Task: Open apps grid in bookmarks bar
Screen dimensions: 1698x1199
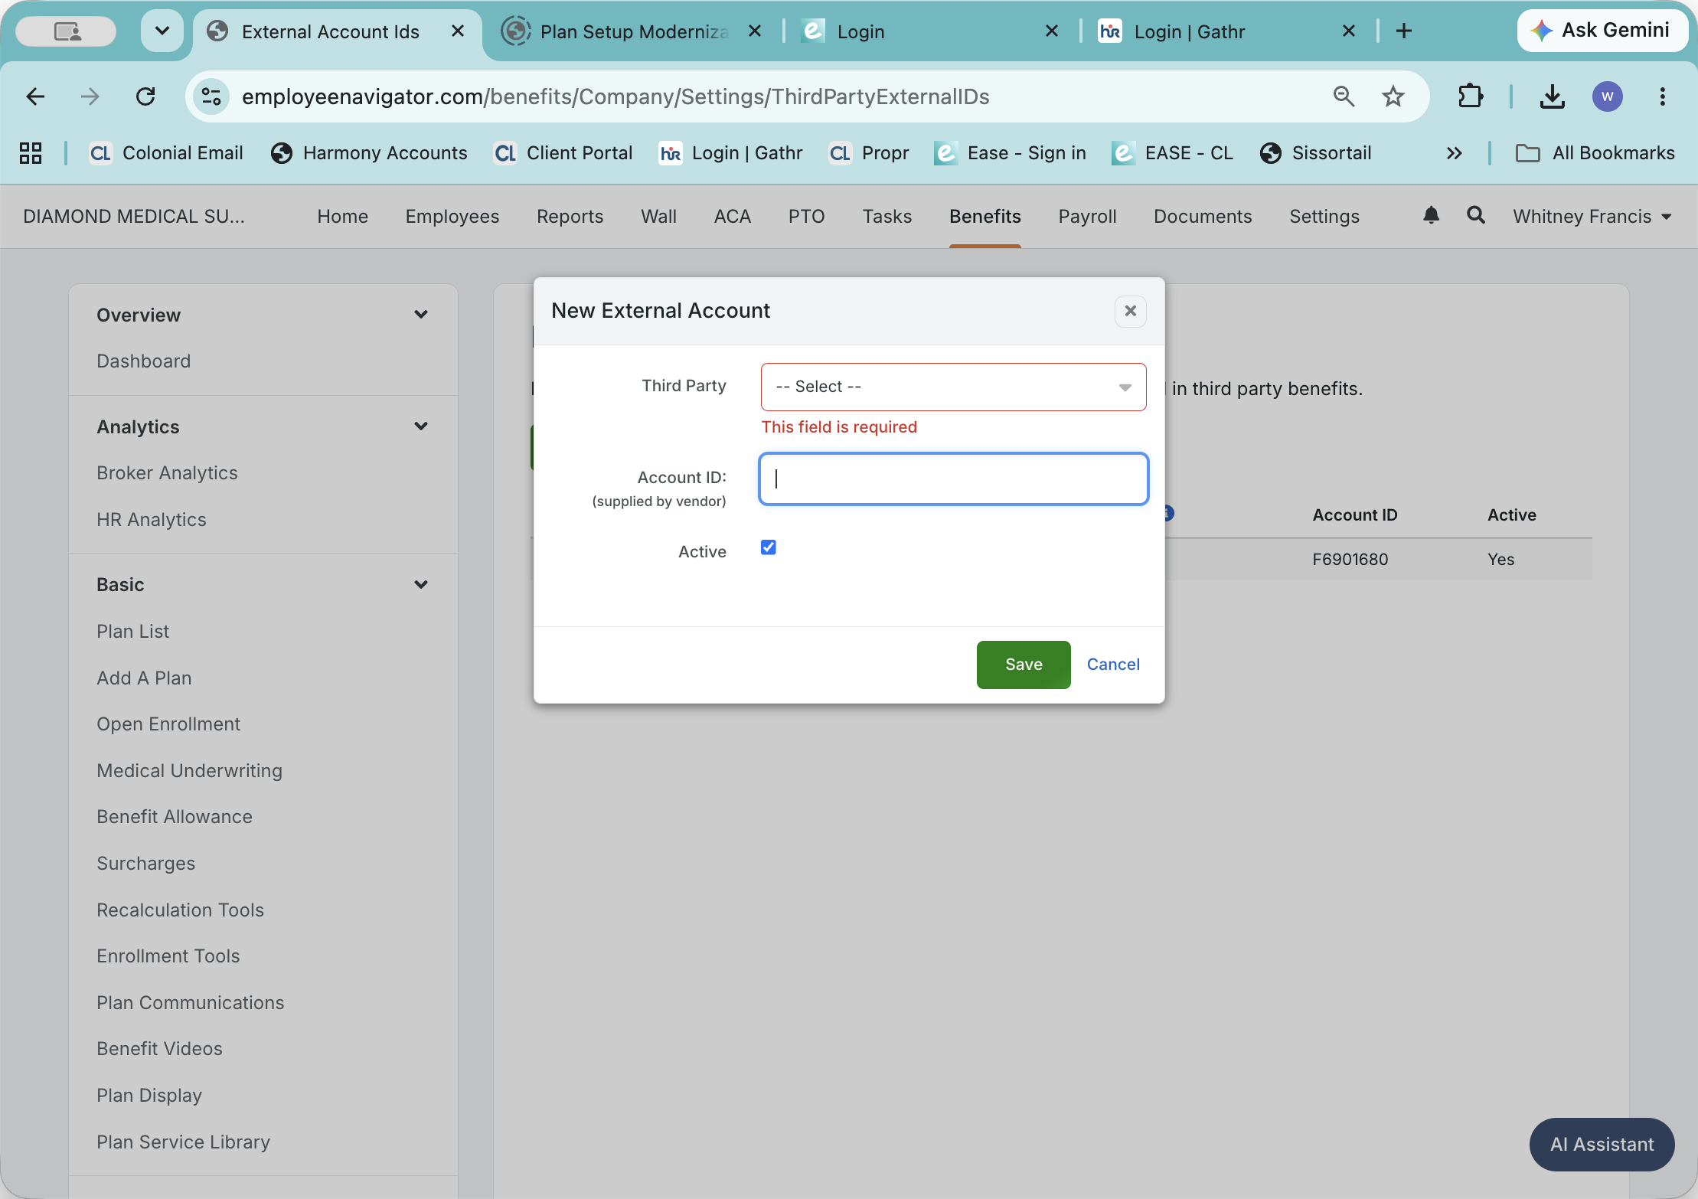Action: tap(31, 153)
